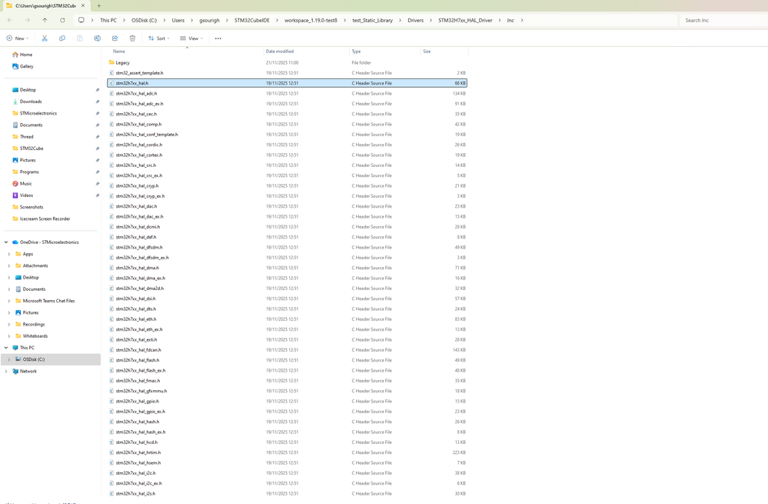Select the C:\Users\gsourigh\STM32Cube tab
Screen dimensions: 768x504
45,6
